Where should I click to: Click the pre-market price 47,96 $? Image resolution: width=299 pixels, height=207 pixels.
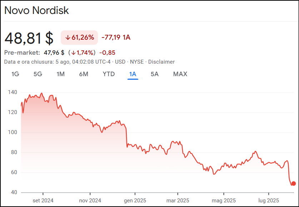[54, 53]
